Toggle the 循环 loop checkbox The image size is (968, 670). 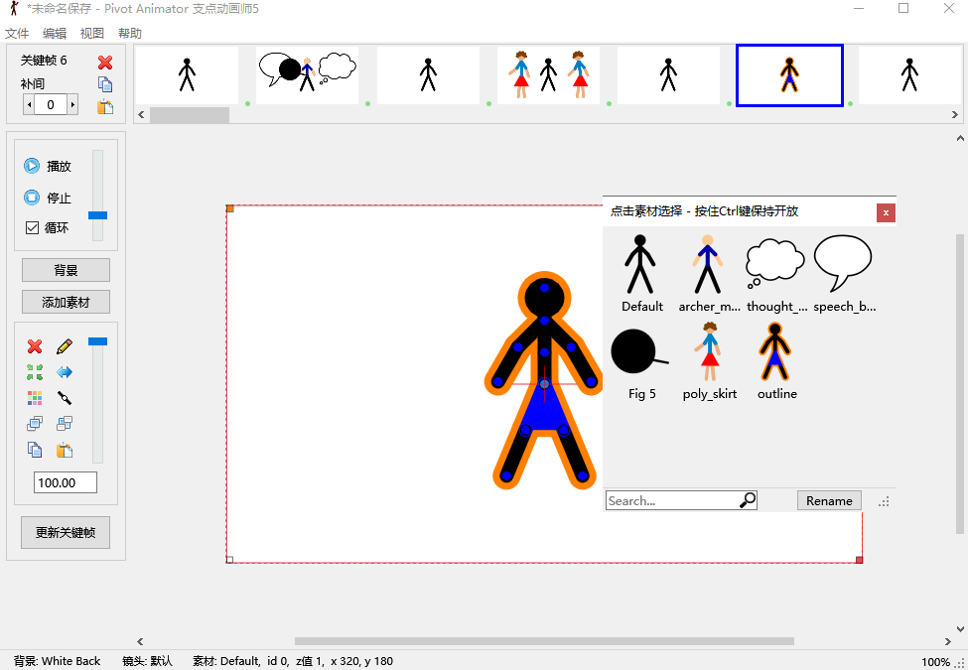32,227
